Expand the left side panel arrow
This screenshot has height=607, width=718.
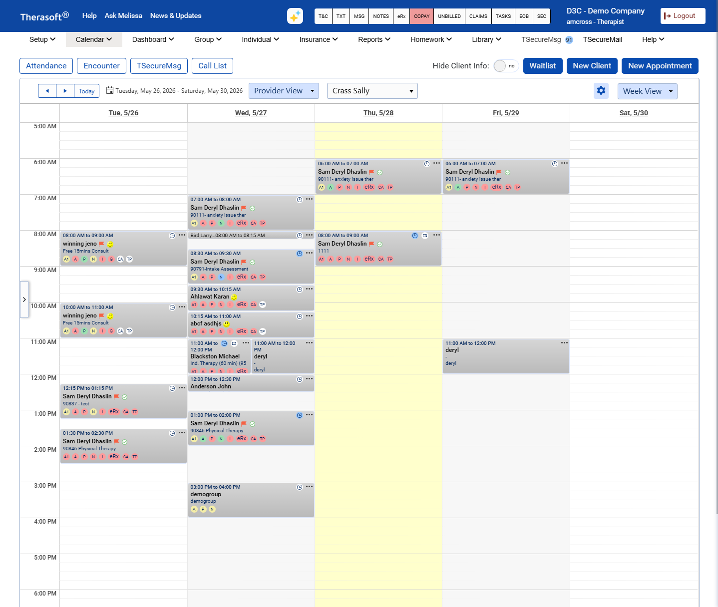click(x=24, y=300)
